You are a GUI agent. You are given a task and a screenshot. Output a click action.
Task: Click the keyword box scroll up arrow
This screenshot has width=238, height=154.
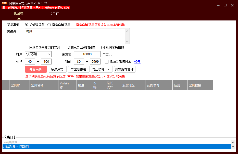tap(127, 31)
